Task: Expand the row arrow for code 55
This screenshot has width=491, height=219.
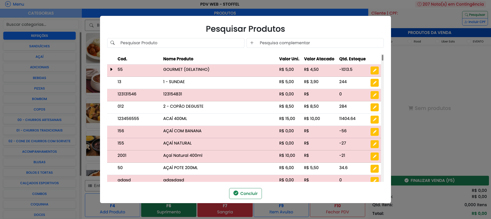Action: (x=111, y=69)
